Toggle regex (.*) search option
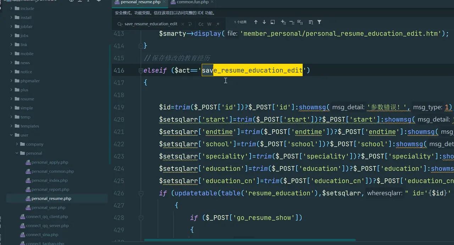Viewport: 454px width, 245px height. click(x=217, y=24)
